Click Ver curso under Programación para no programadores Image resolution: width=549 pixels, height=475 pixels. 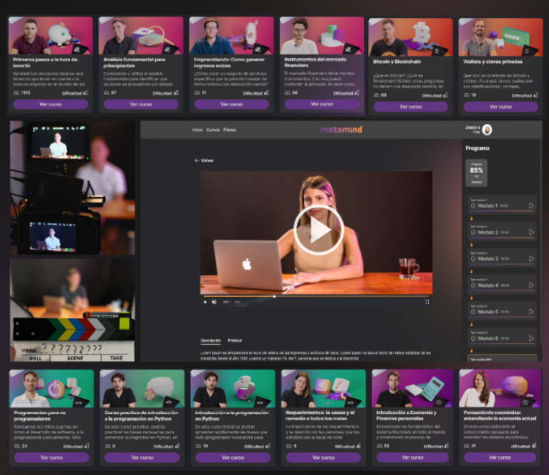(x=51, y=457)
